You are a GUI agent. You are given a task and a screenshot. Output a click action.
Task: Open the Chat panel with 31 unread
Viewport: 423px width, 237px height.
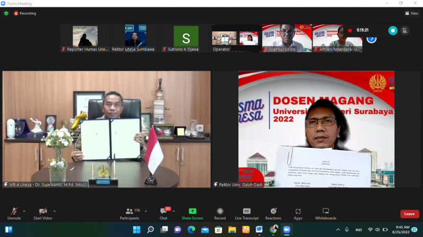pyautogui.click(x=163, y=214)
